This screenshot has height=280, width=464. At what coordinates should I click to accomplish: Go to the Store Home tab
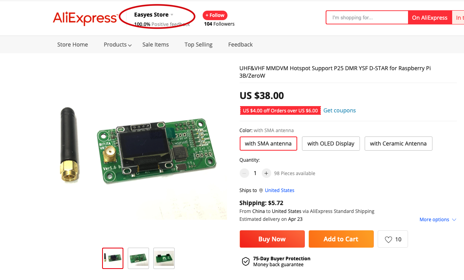pyautogui.click(x=73, y=45)
